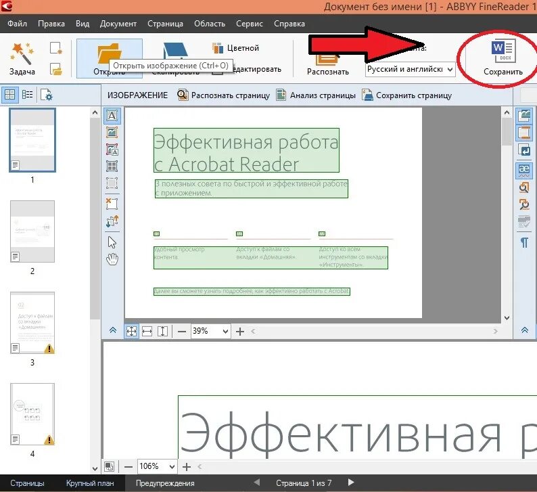Open the Цветной color mode option

click(x=235, y=48)
